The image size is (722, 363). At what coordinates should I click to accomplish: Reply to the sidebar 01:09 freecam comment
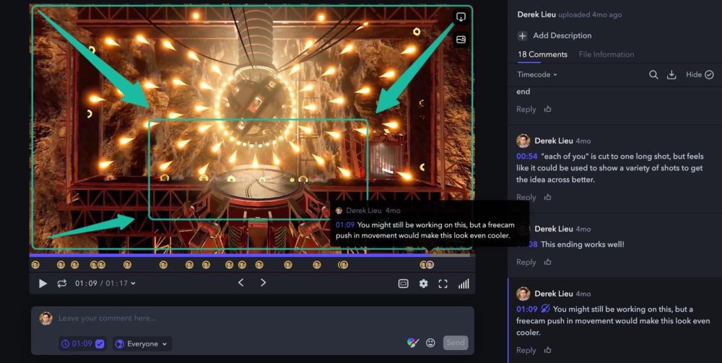click(526, 350)
